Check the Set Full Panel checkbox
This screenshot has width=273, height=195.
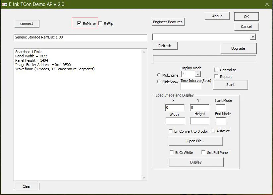(x=203, y=153)
